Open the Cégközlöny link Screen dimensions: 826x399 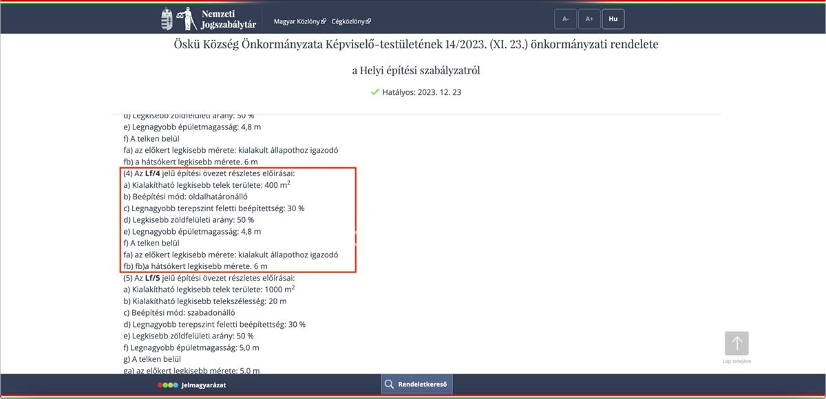coord(348,21)
